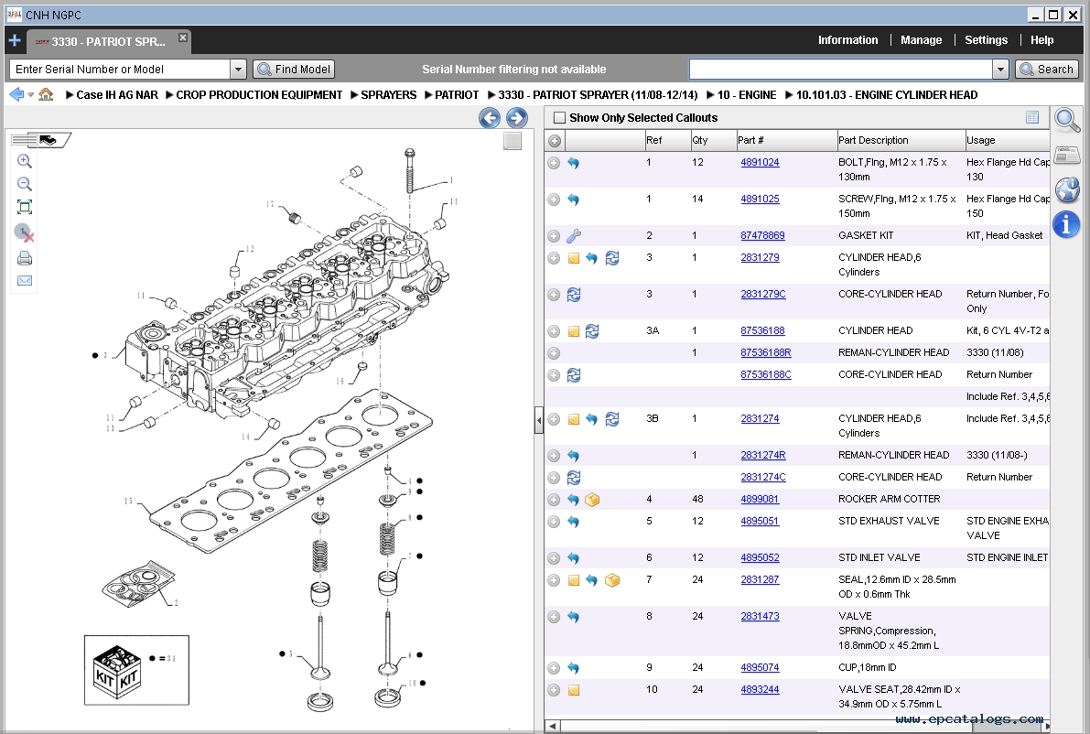Zoom out of the parts diagram

click(x=25, y=184)
